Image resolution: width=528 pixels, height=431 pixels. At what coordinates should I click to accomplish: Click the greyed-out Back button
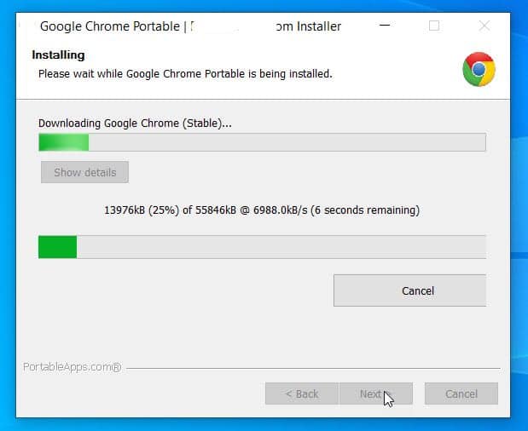coord(302,394)
